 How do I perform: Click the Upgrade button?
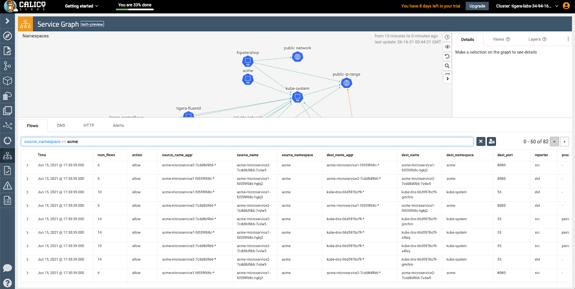[x=477, y=6]
